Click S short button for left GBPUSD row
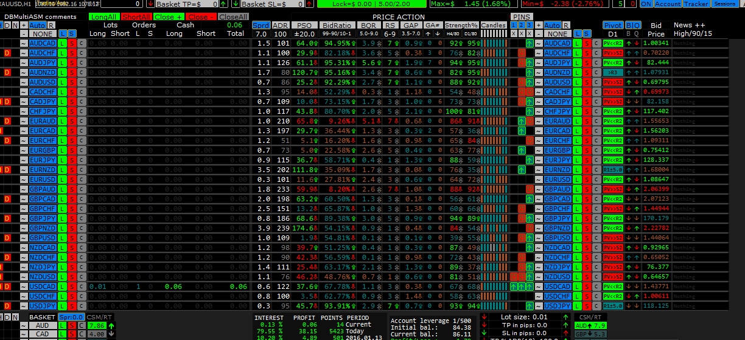Screen dimensions: 745x340 click(x=72, y=238)
